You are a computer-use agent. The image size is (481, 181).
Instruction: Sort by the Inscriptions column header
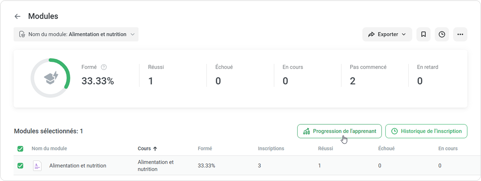[271, 149]
